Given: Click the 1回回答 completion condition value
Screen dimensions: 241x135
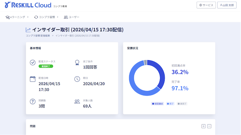Looking at the screenshot, I should pyautogui.click(x=90, y=67).
